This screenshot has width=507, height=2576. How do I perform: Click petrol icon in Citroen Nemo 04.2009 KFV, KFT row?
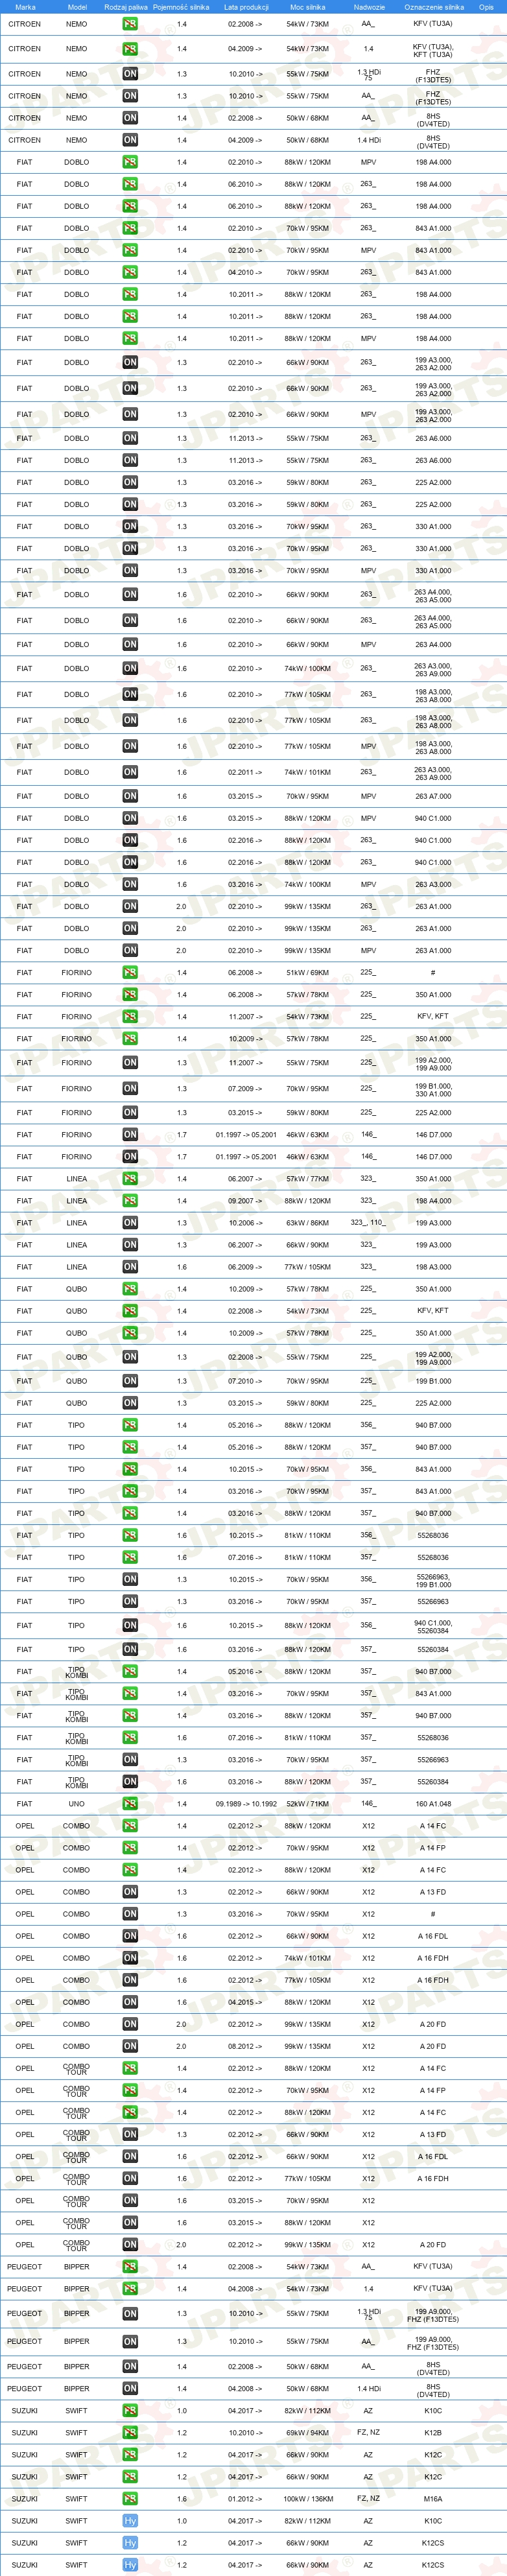(130, 48)
